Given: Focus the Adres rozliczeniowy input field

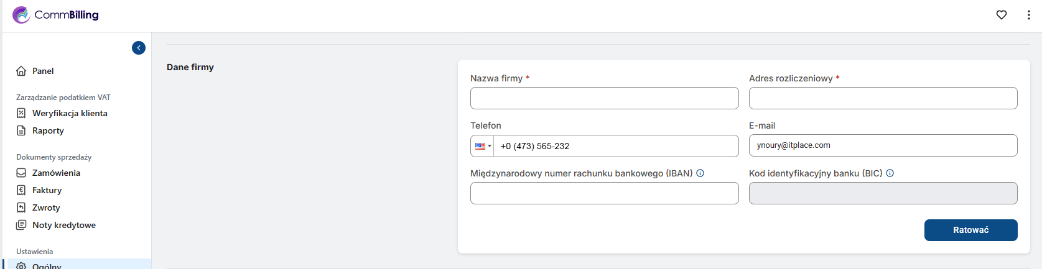Looking at the screenshot, I should [x=883, y=98].
